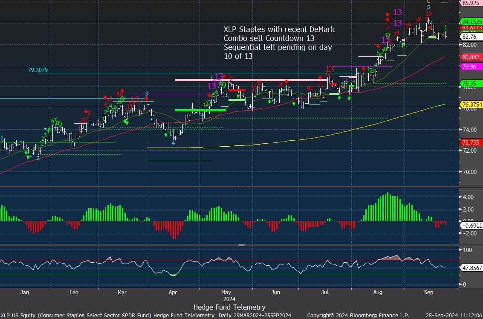Click the magenta 79.96 price tag
This screenshot has height=319, width=483.
(x=471, y=66)
